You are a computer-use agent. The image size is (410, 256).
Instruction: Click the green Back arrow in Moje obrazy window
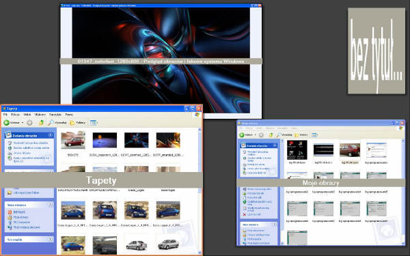242,134
